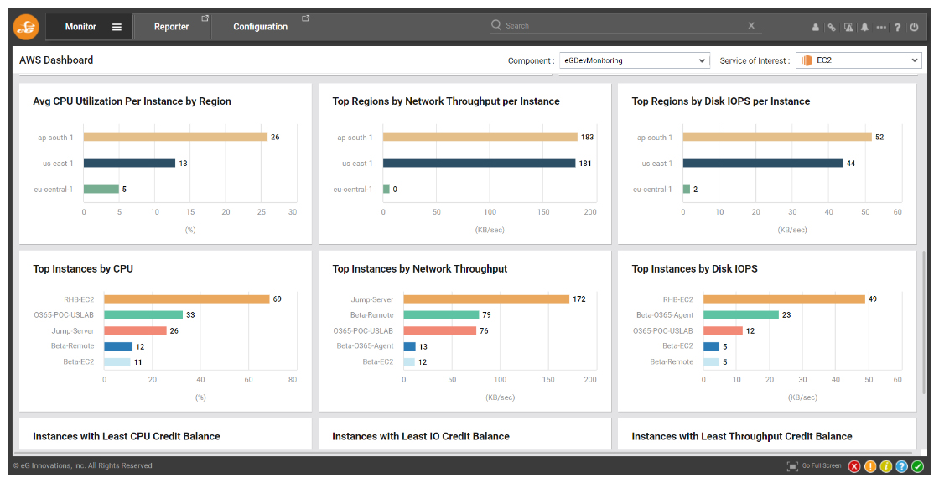Click Jump-Server bar in Top Instances by CPU
Screen dimensions: 939x483
(135, 330)
